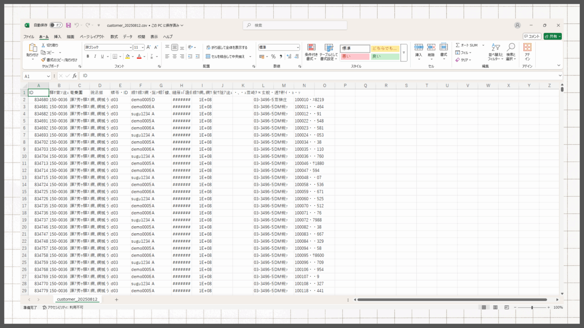This screenshot has height=328, width=584.
Task: Click the Comments (コメント) button
Action: 532,36
